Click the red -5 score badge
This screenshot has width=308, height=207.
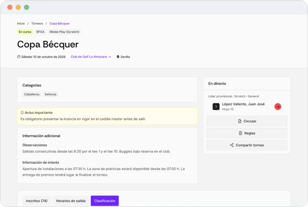[278, 107]
